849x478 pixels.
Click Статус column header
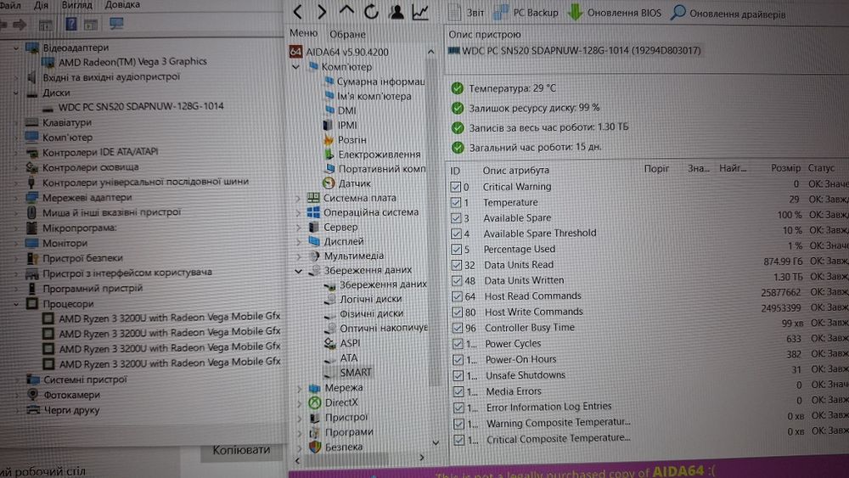(820, 168)
